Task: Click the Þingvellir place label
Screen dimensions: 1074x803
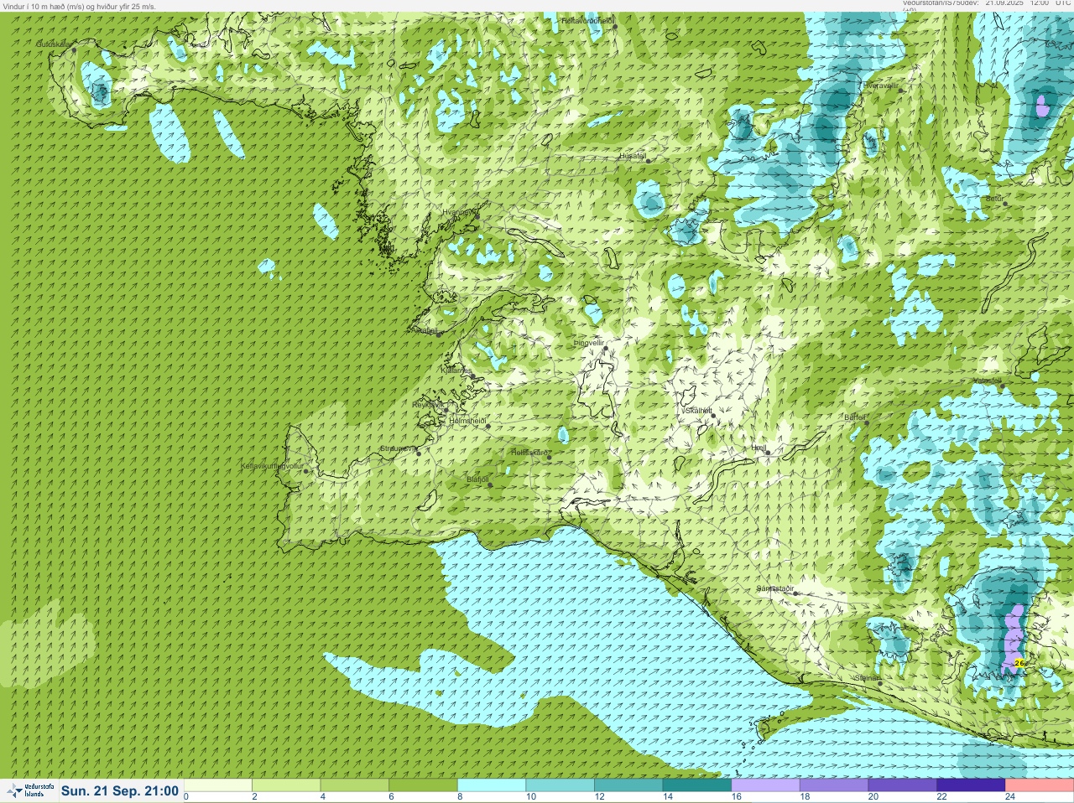Action: [x=588, y=343]
